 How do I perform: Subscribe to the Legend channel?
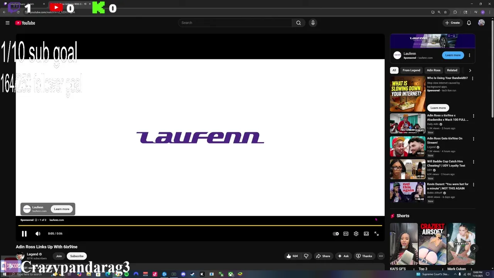[x=76, y=256]
